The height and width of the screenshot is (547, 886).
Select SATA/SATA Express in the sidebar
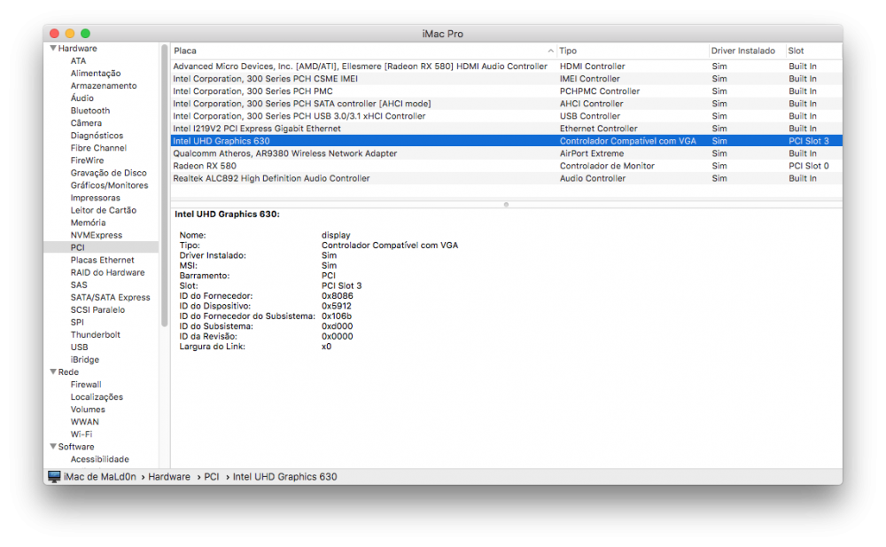110,297
